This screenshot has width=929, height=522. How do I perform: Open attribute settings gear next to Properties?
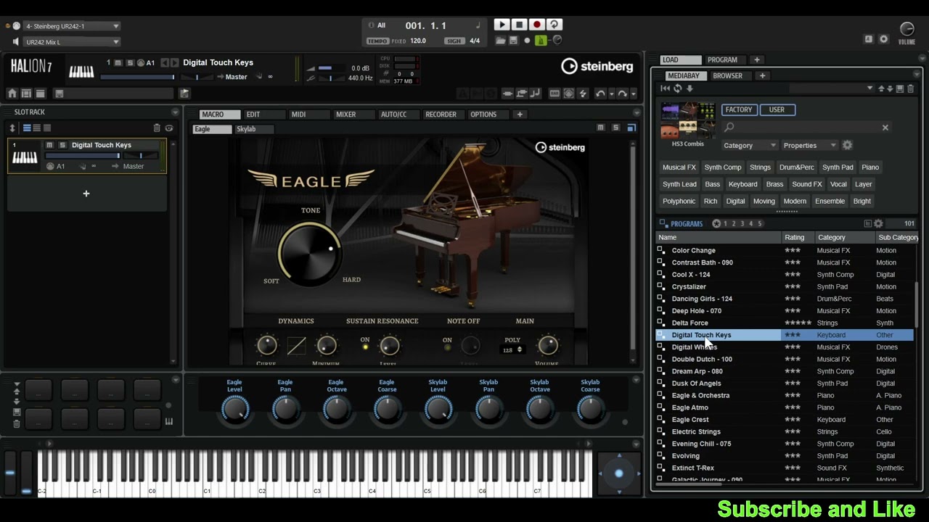[x=847, y=146]
